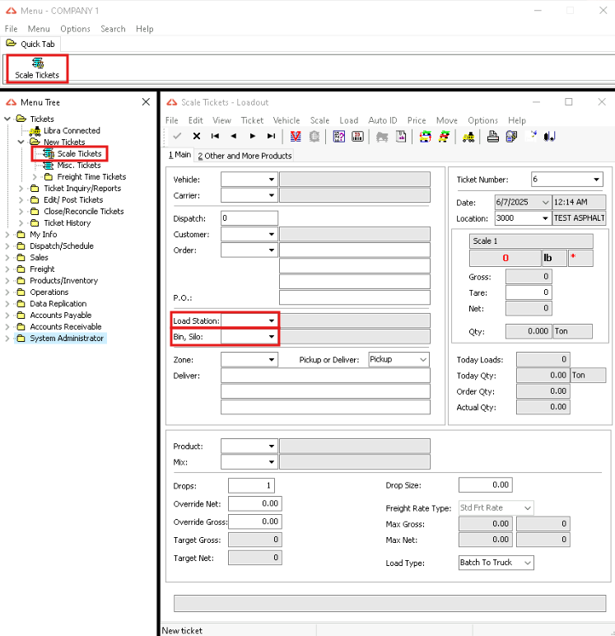The width and height of the screenshot is (615, 636).
Task: Go to first ticket record
Action: pyautogui.click(x=215, y=136)
